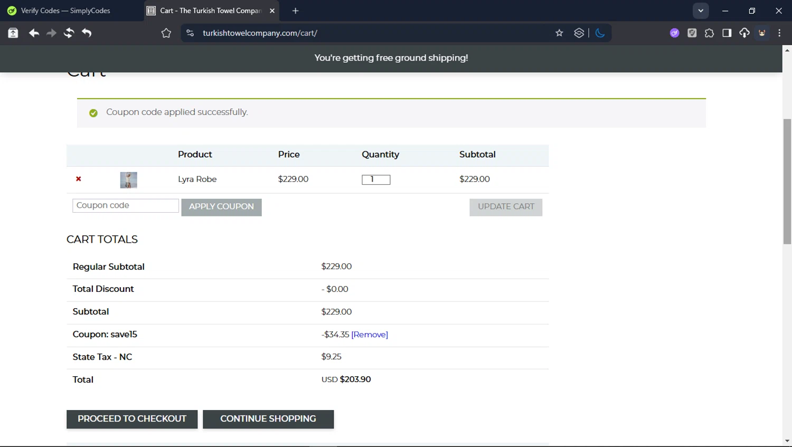Click the Total amount USD $203.90
The width and height of the screenshot is (792, 447).
click(x=346, y=379)
